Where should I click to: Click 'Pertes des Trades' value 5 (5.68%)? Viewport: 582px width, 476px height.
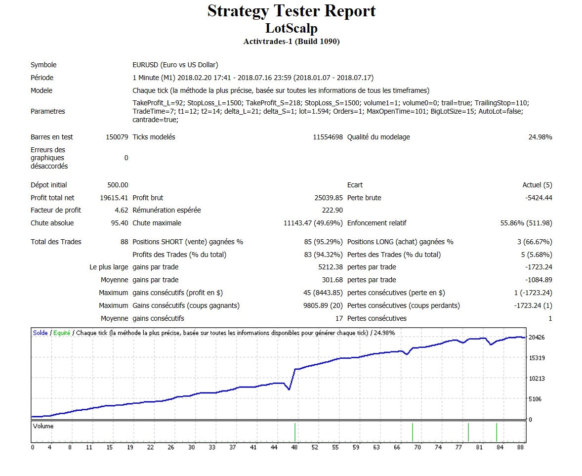[537, 255]
